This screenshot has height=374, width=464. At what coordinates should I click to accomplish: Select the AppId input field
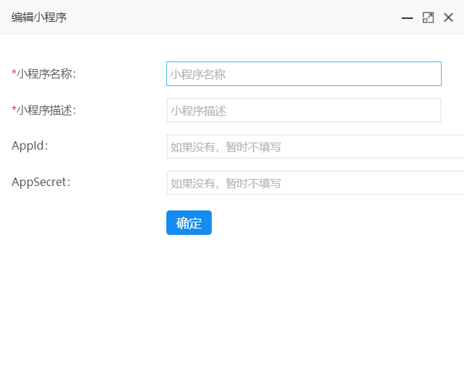tap(315, 147)
